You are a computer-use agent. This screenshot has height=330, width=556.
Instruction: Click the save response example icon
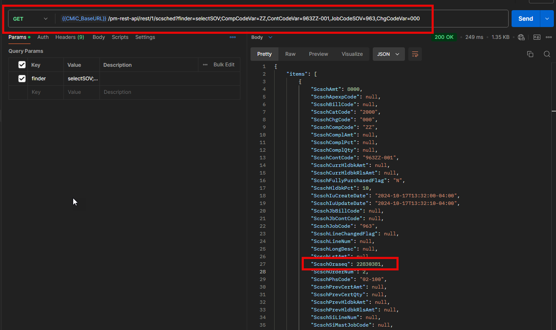pyautogui.click(x=537, y=37)
